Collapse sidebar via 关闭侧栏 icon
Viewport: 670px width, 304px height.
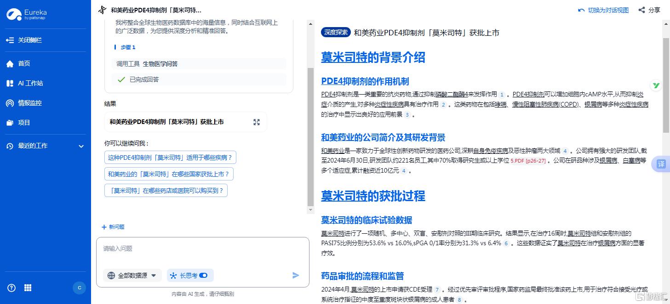[10, 40]
